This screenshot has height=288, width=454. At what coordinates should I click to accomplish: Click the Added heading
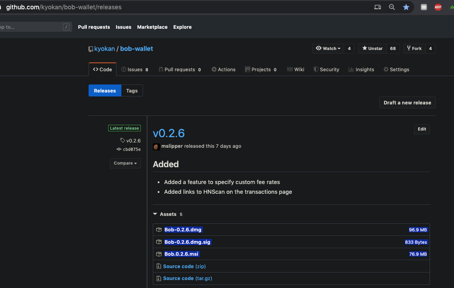tap(166, 164)
